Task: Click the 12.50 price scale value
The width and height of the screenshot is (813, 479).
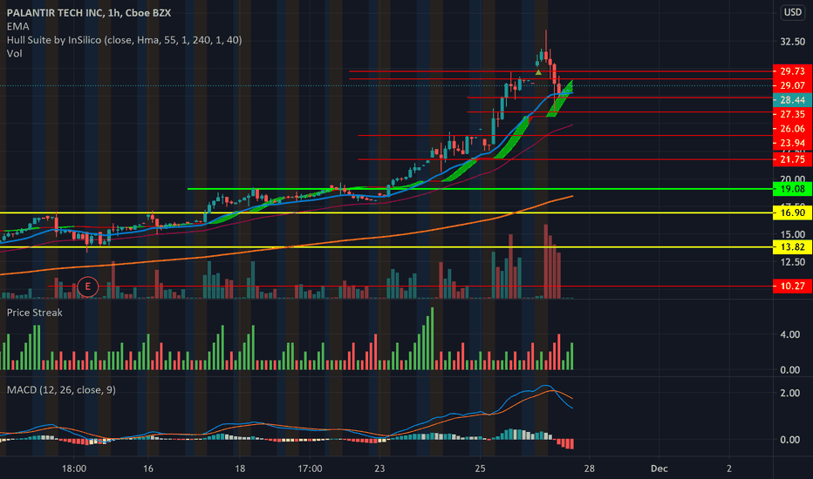Action: 792,262
